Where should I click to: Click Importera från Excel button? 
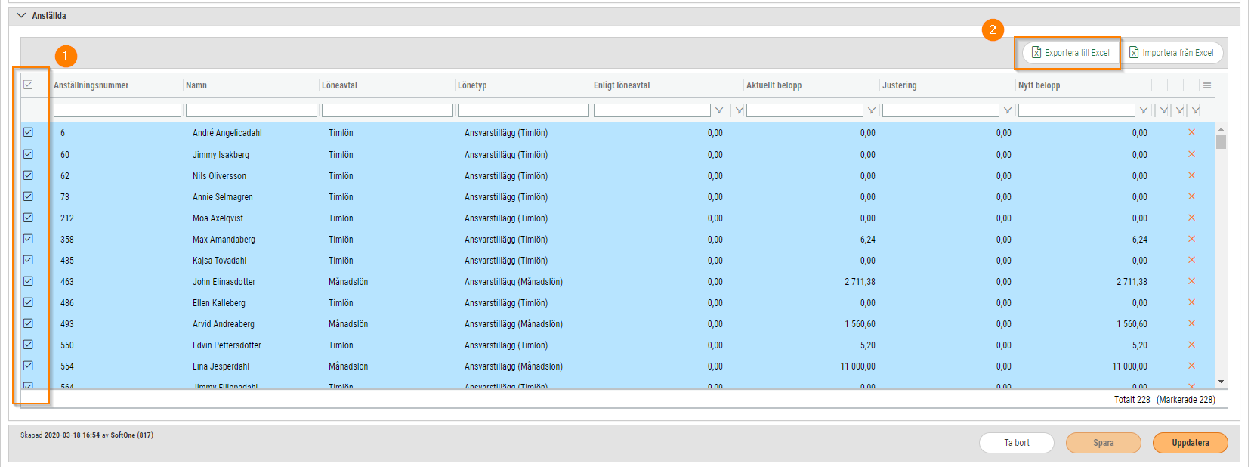tap(1172, 53)
